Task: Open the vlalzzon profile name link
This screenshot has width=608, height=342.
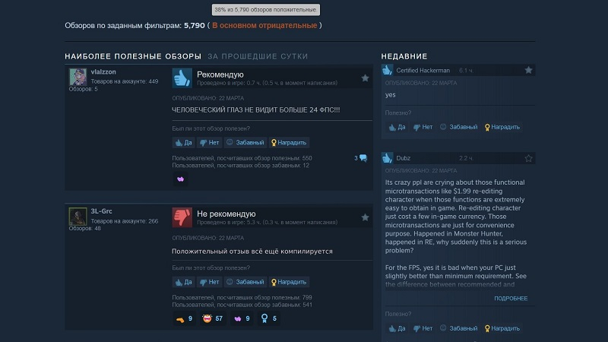Action: click(x=103, y=71)
